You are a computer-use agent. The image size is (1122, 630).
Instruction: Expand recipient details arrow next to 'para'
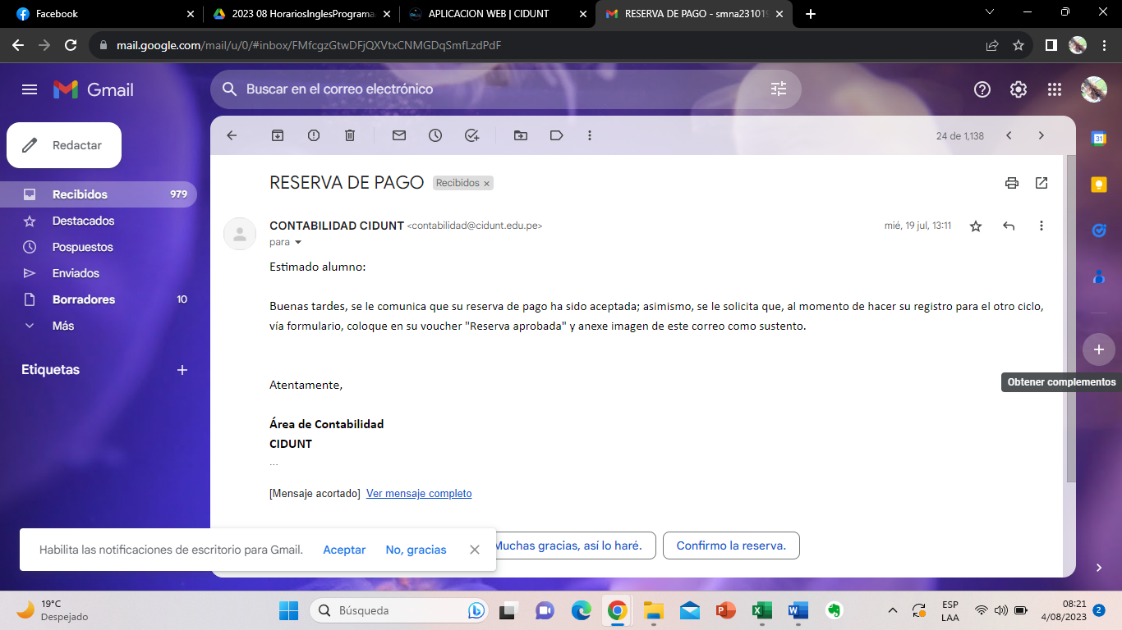coord(298,243)
